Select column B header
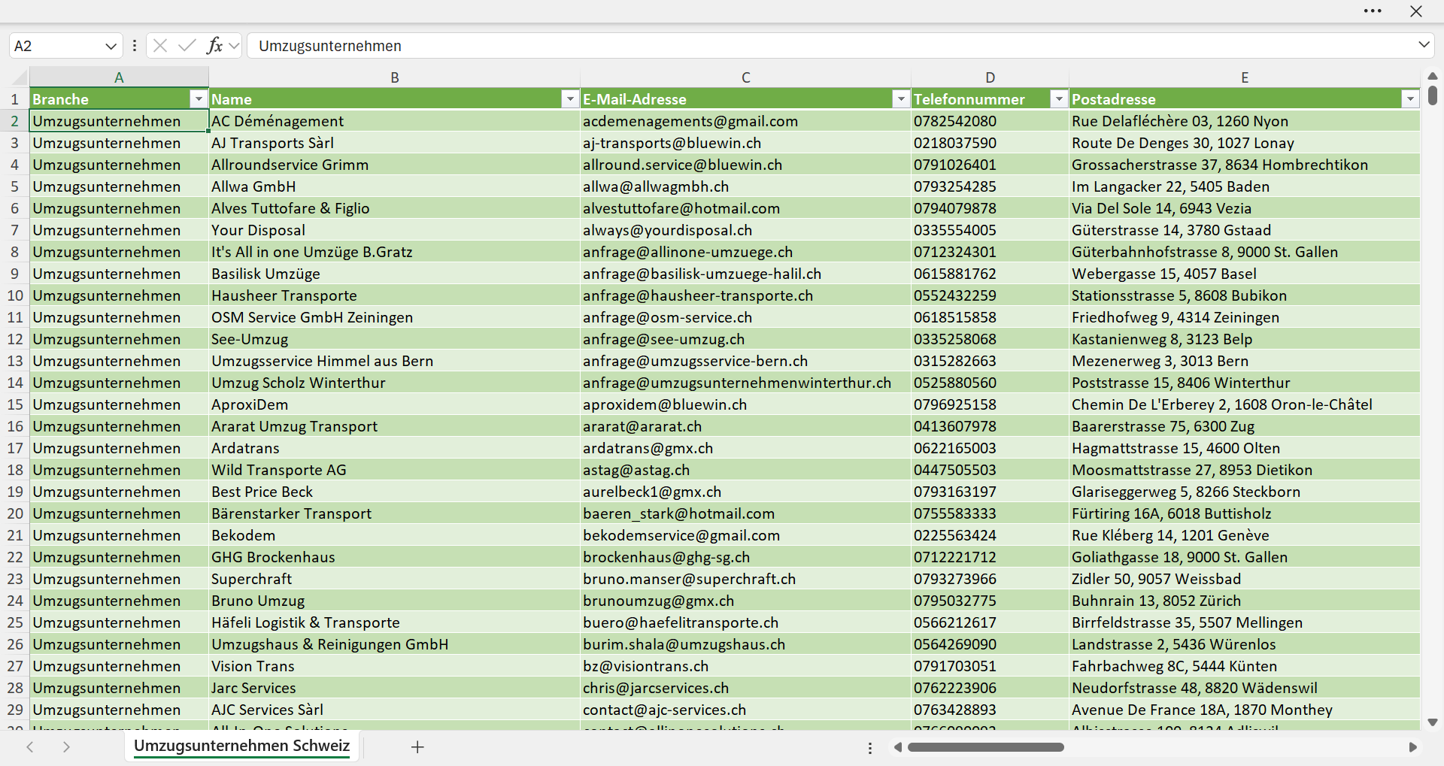Screen dimensions: 1444x766 394,77
